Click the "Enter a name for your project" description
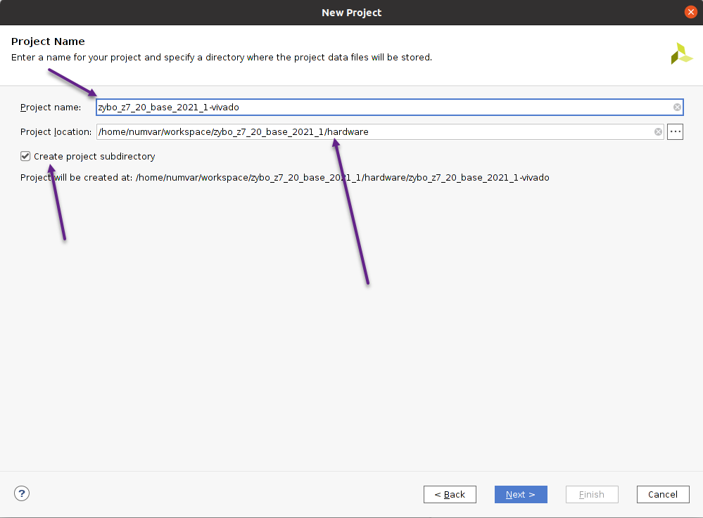 click(x=221, y=57)
